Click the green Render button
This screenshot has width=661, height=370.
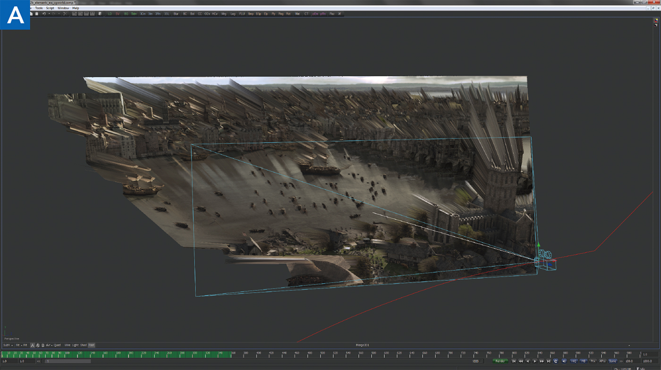[x=500, y=361]
